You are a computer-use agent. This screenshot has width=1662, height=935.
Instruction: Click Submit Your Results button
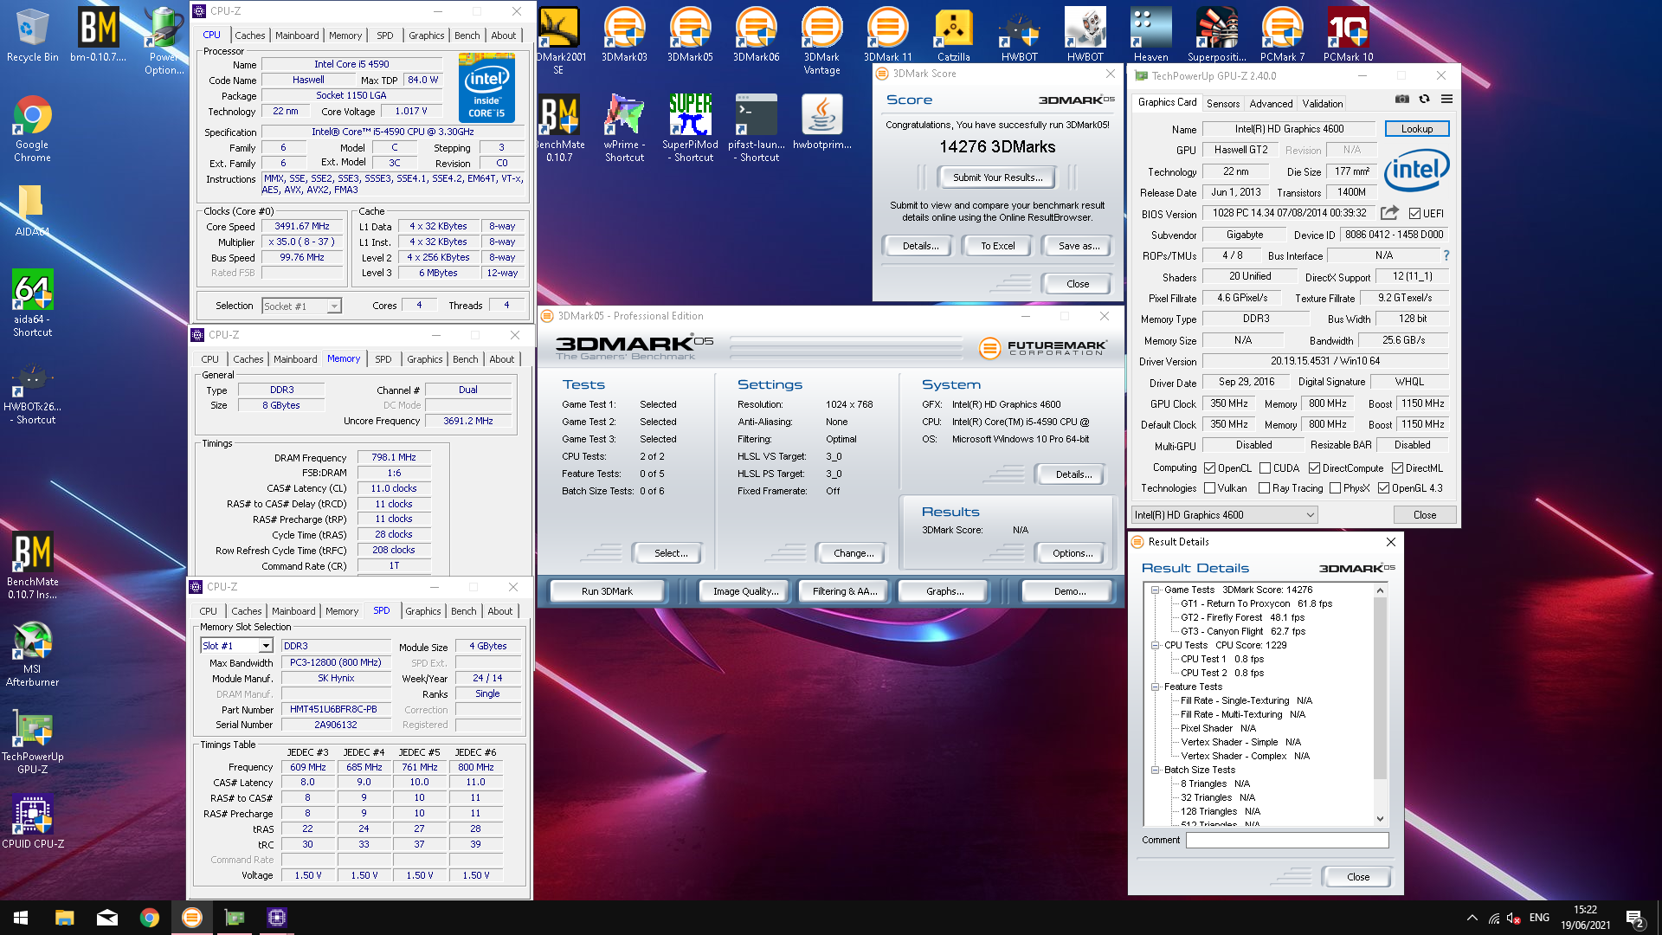pyautogui.click(x=997, y=177)
